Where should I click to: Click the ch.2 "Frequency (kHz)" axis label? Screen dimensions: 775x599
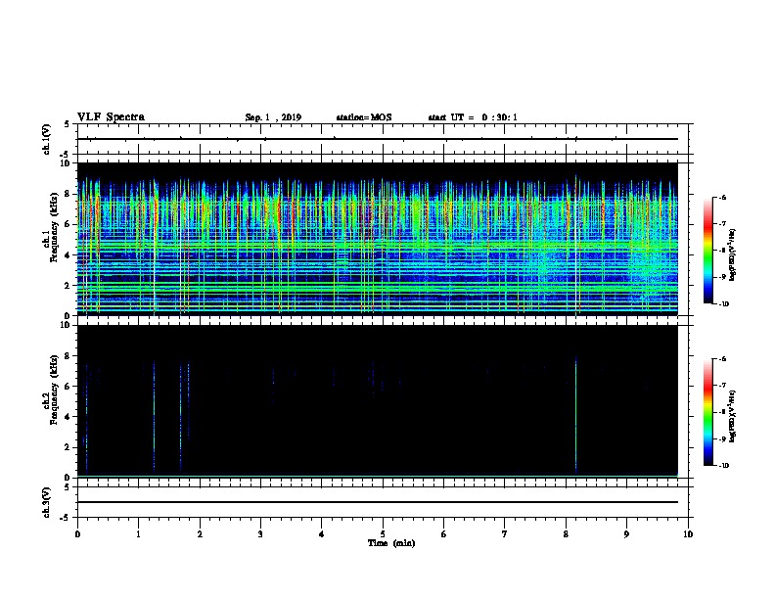[x=53, y=390]
